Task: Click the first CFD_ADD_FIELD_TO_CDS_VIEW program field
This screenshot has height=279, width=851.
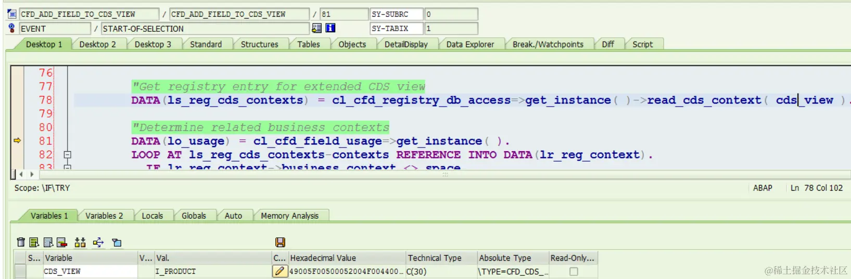Action: pos(89,14)
